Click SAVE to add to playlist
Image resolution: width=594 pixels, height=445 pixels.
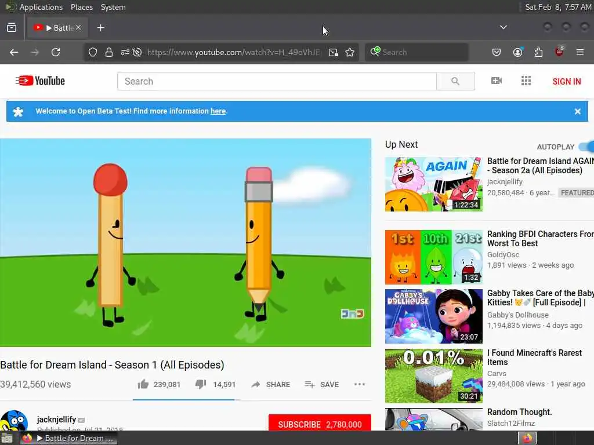pos(321,385)
